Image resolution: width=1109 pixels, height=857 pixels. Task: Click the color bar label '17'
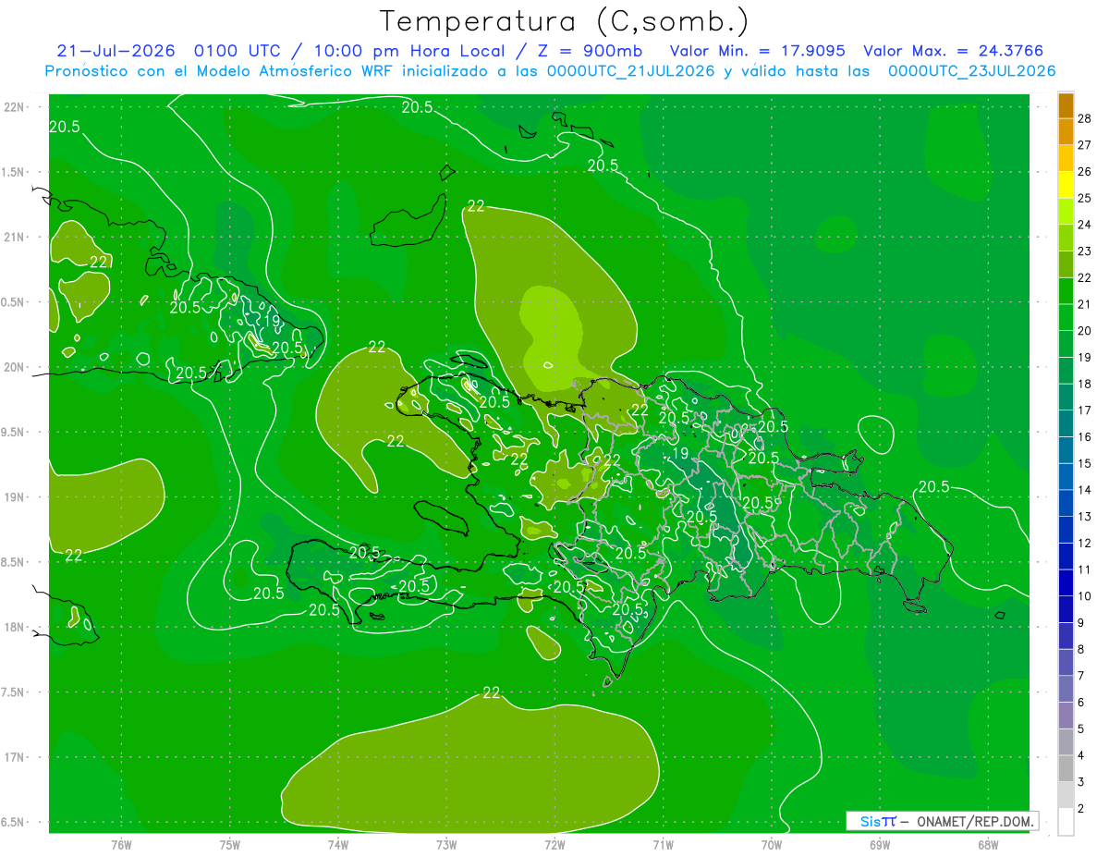(1085, 410)
